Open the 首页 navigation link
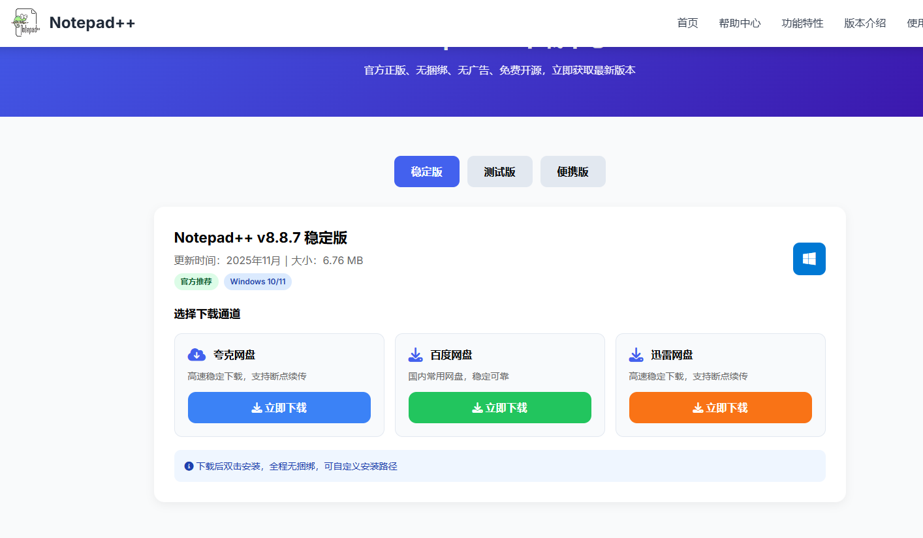 687,23
